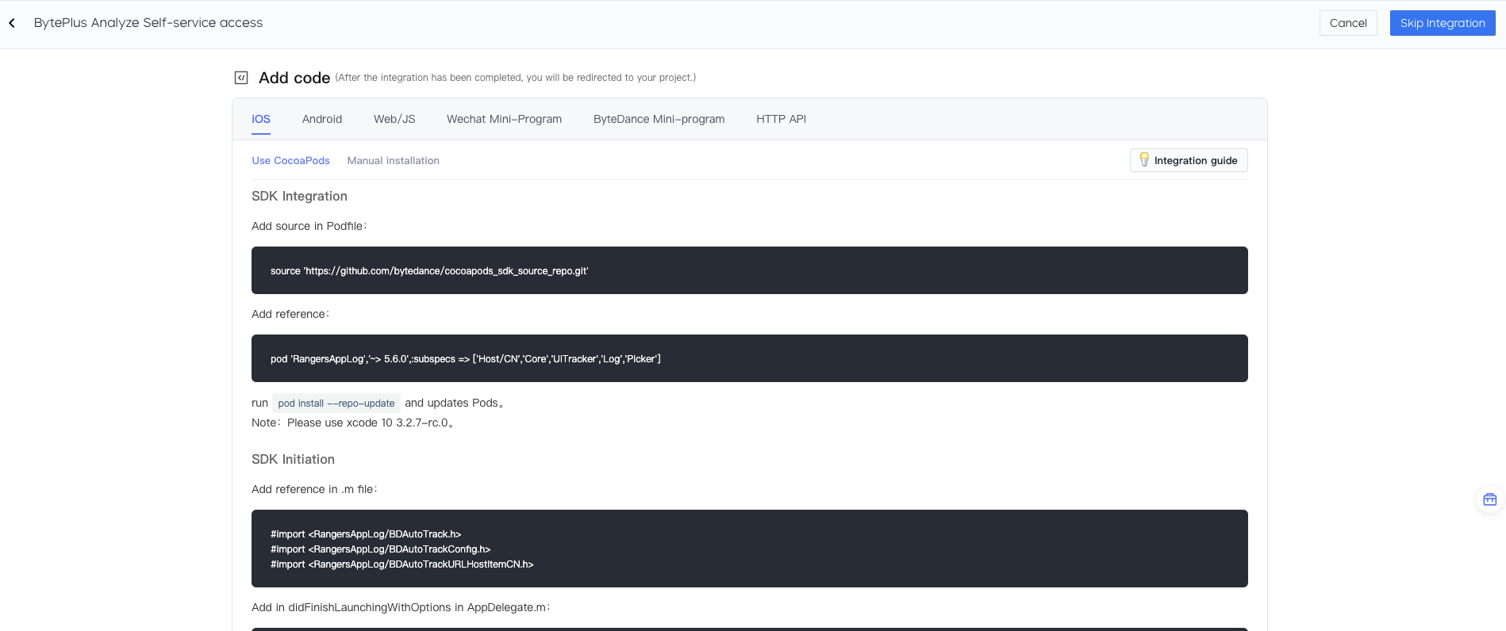Click the Cancel button

(x=1348, y=23)
